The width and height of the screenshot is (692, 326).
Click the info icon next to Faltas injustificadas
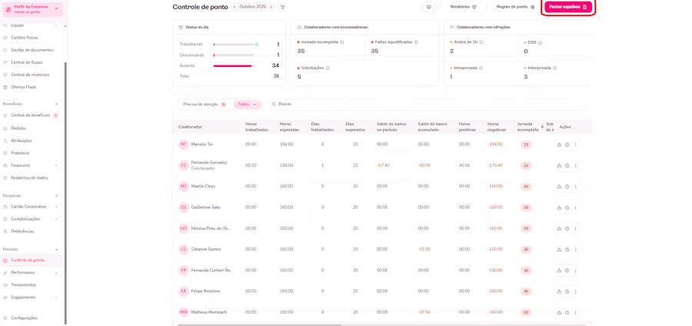coord(416,42)
